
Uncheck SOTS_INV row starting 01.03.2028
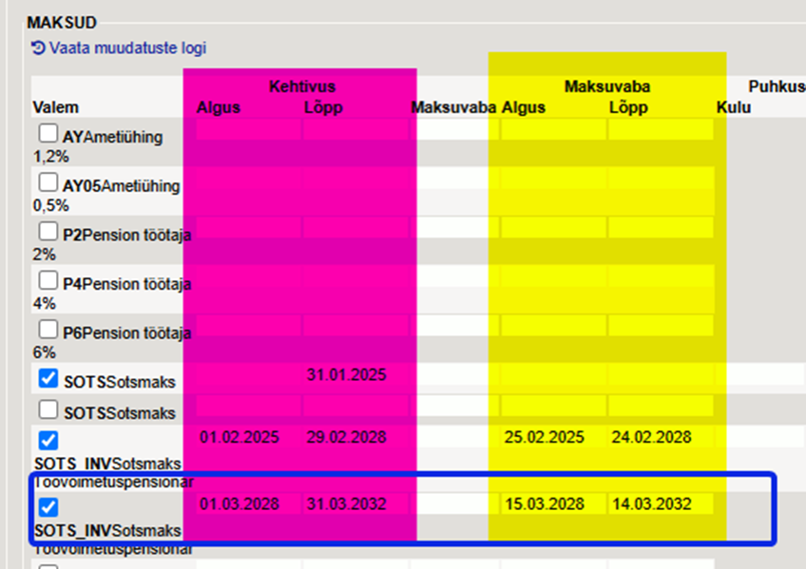click(x=49, y=507)
